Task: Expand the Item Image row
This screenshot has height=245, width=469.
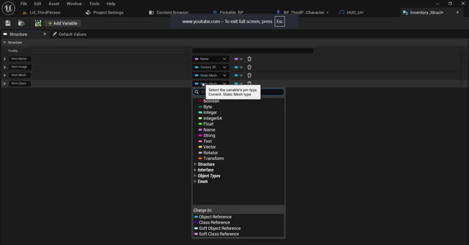Action: pos(5,67)
